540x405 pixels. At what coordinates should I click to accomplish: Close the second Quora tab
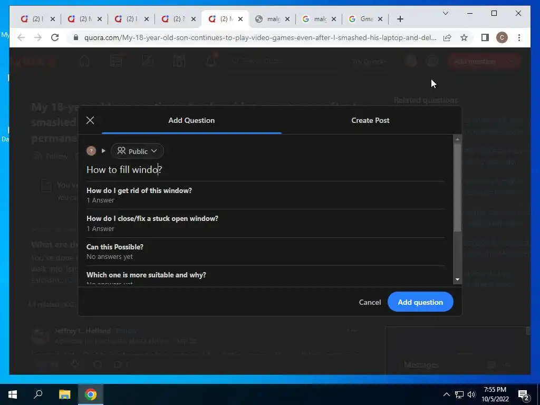tap(100, 19)
